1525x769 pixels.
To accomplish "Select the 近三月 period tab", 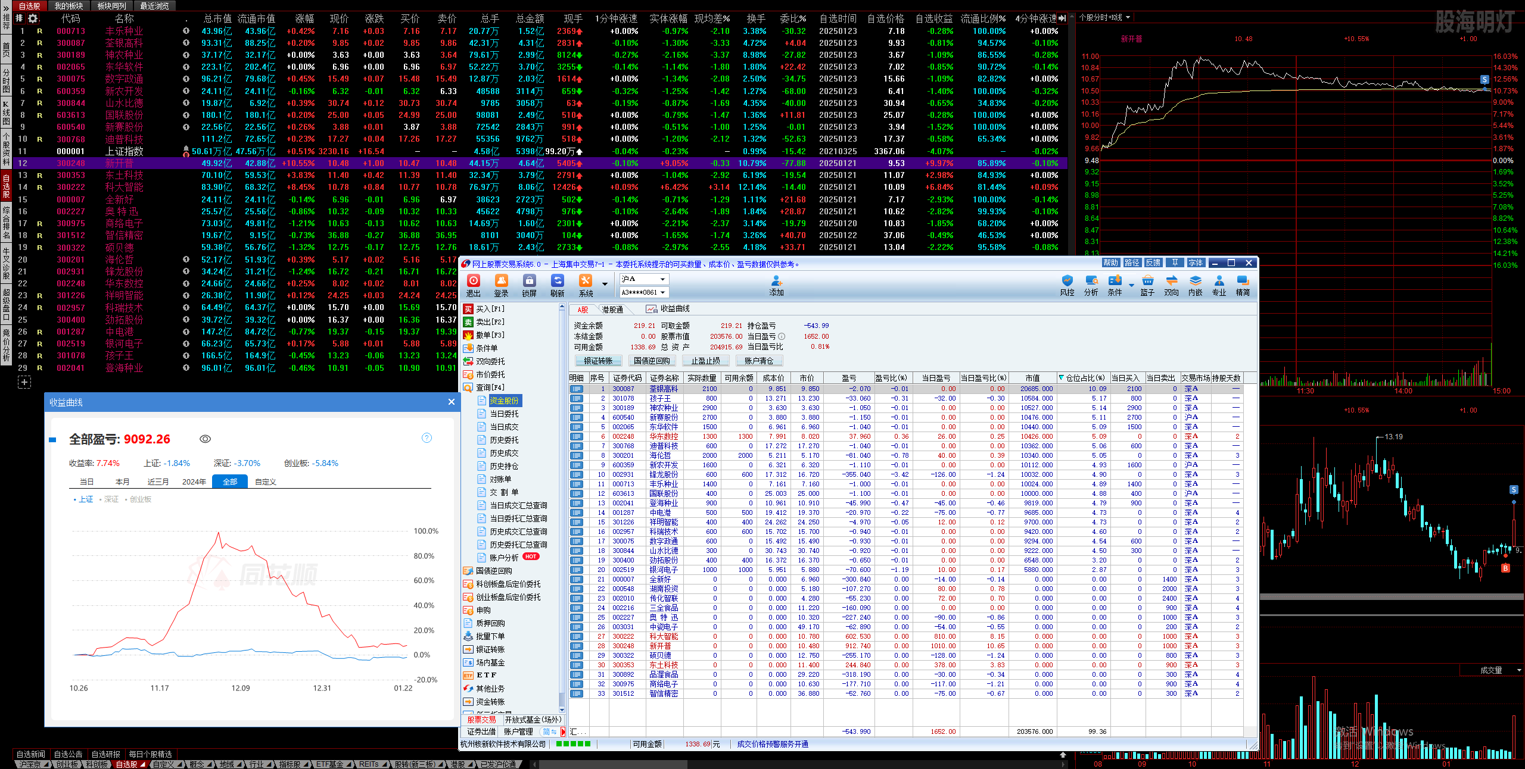I will coord(158,482).
